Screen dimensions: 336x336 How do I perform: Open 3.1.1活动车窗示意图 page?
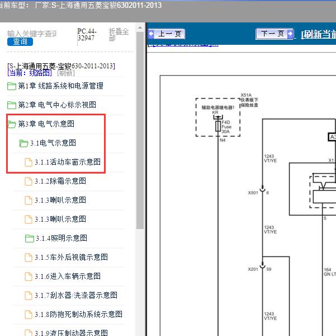[x=68, y=162]
